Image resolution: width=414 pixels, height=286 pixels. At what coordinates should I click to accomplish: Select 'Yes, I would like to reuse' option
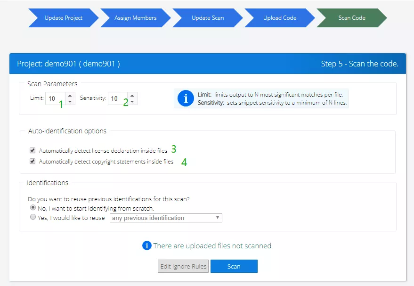[33, 217]
